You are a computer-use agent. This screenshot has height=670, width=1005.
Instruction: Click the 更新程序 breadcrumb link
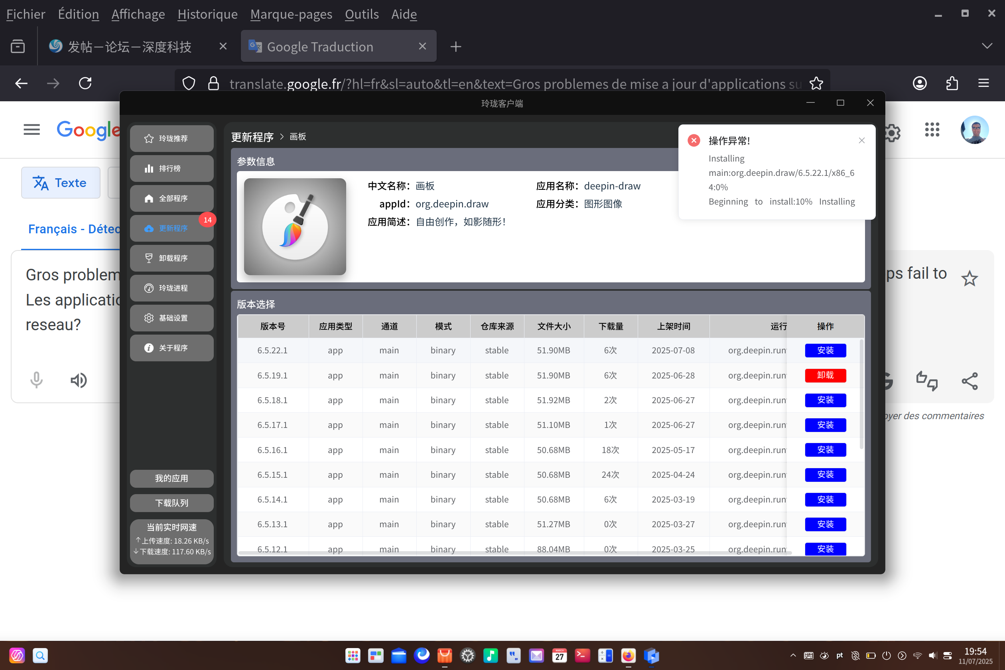coord(252,137)
